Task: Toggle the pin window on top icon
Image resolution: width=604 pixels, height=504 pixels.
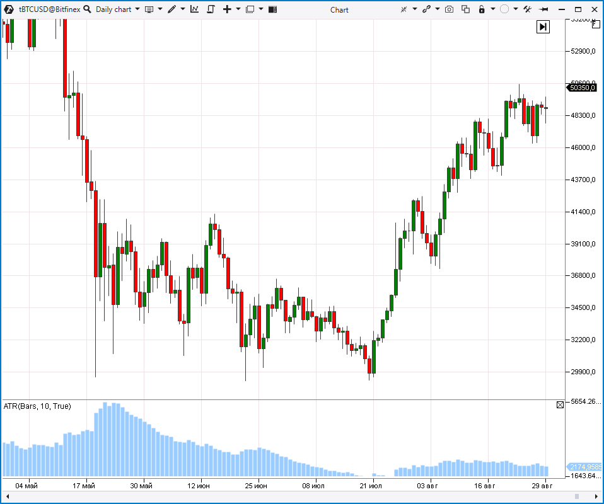Action: pyautogui.click(x=543, y=9)
